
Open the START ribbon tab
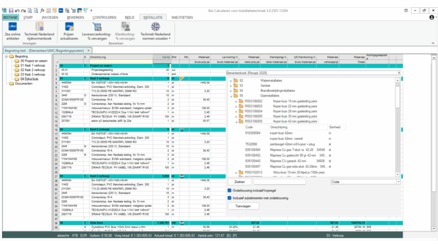(x=28, y=17)
